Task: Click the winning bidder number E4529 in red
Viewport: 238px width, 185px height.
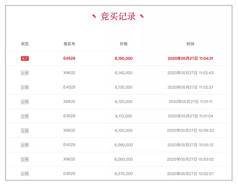Action: click(69, 58)
